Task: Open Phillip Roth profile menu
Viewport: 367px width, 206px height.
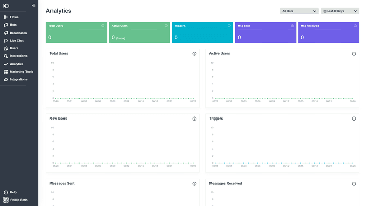Action: pos(18,200)
